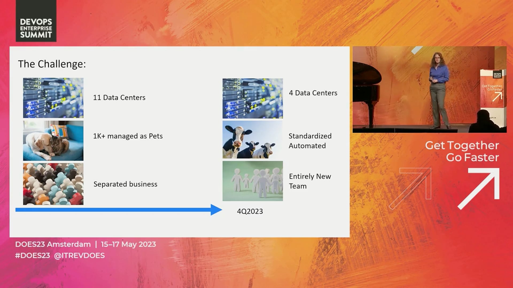The image size is (513, 288).
Task: Click the outlined arrow graphic
Action: coord(410,189)
